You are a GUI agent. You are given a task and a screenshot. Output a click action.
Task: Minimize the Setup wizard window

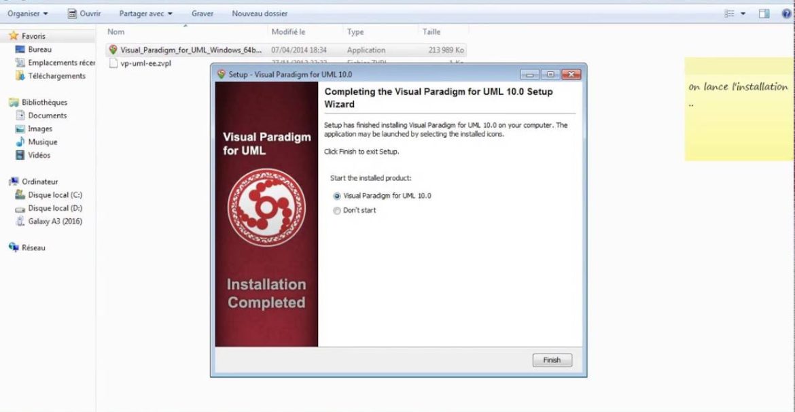(x=530, y=75)
